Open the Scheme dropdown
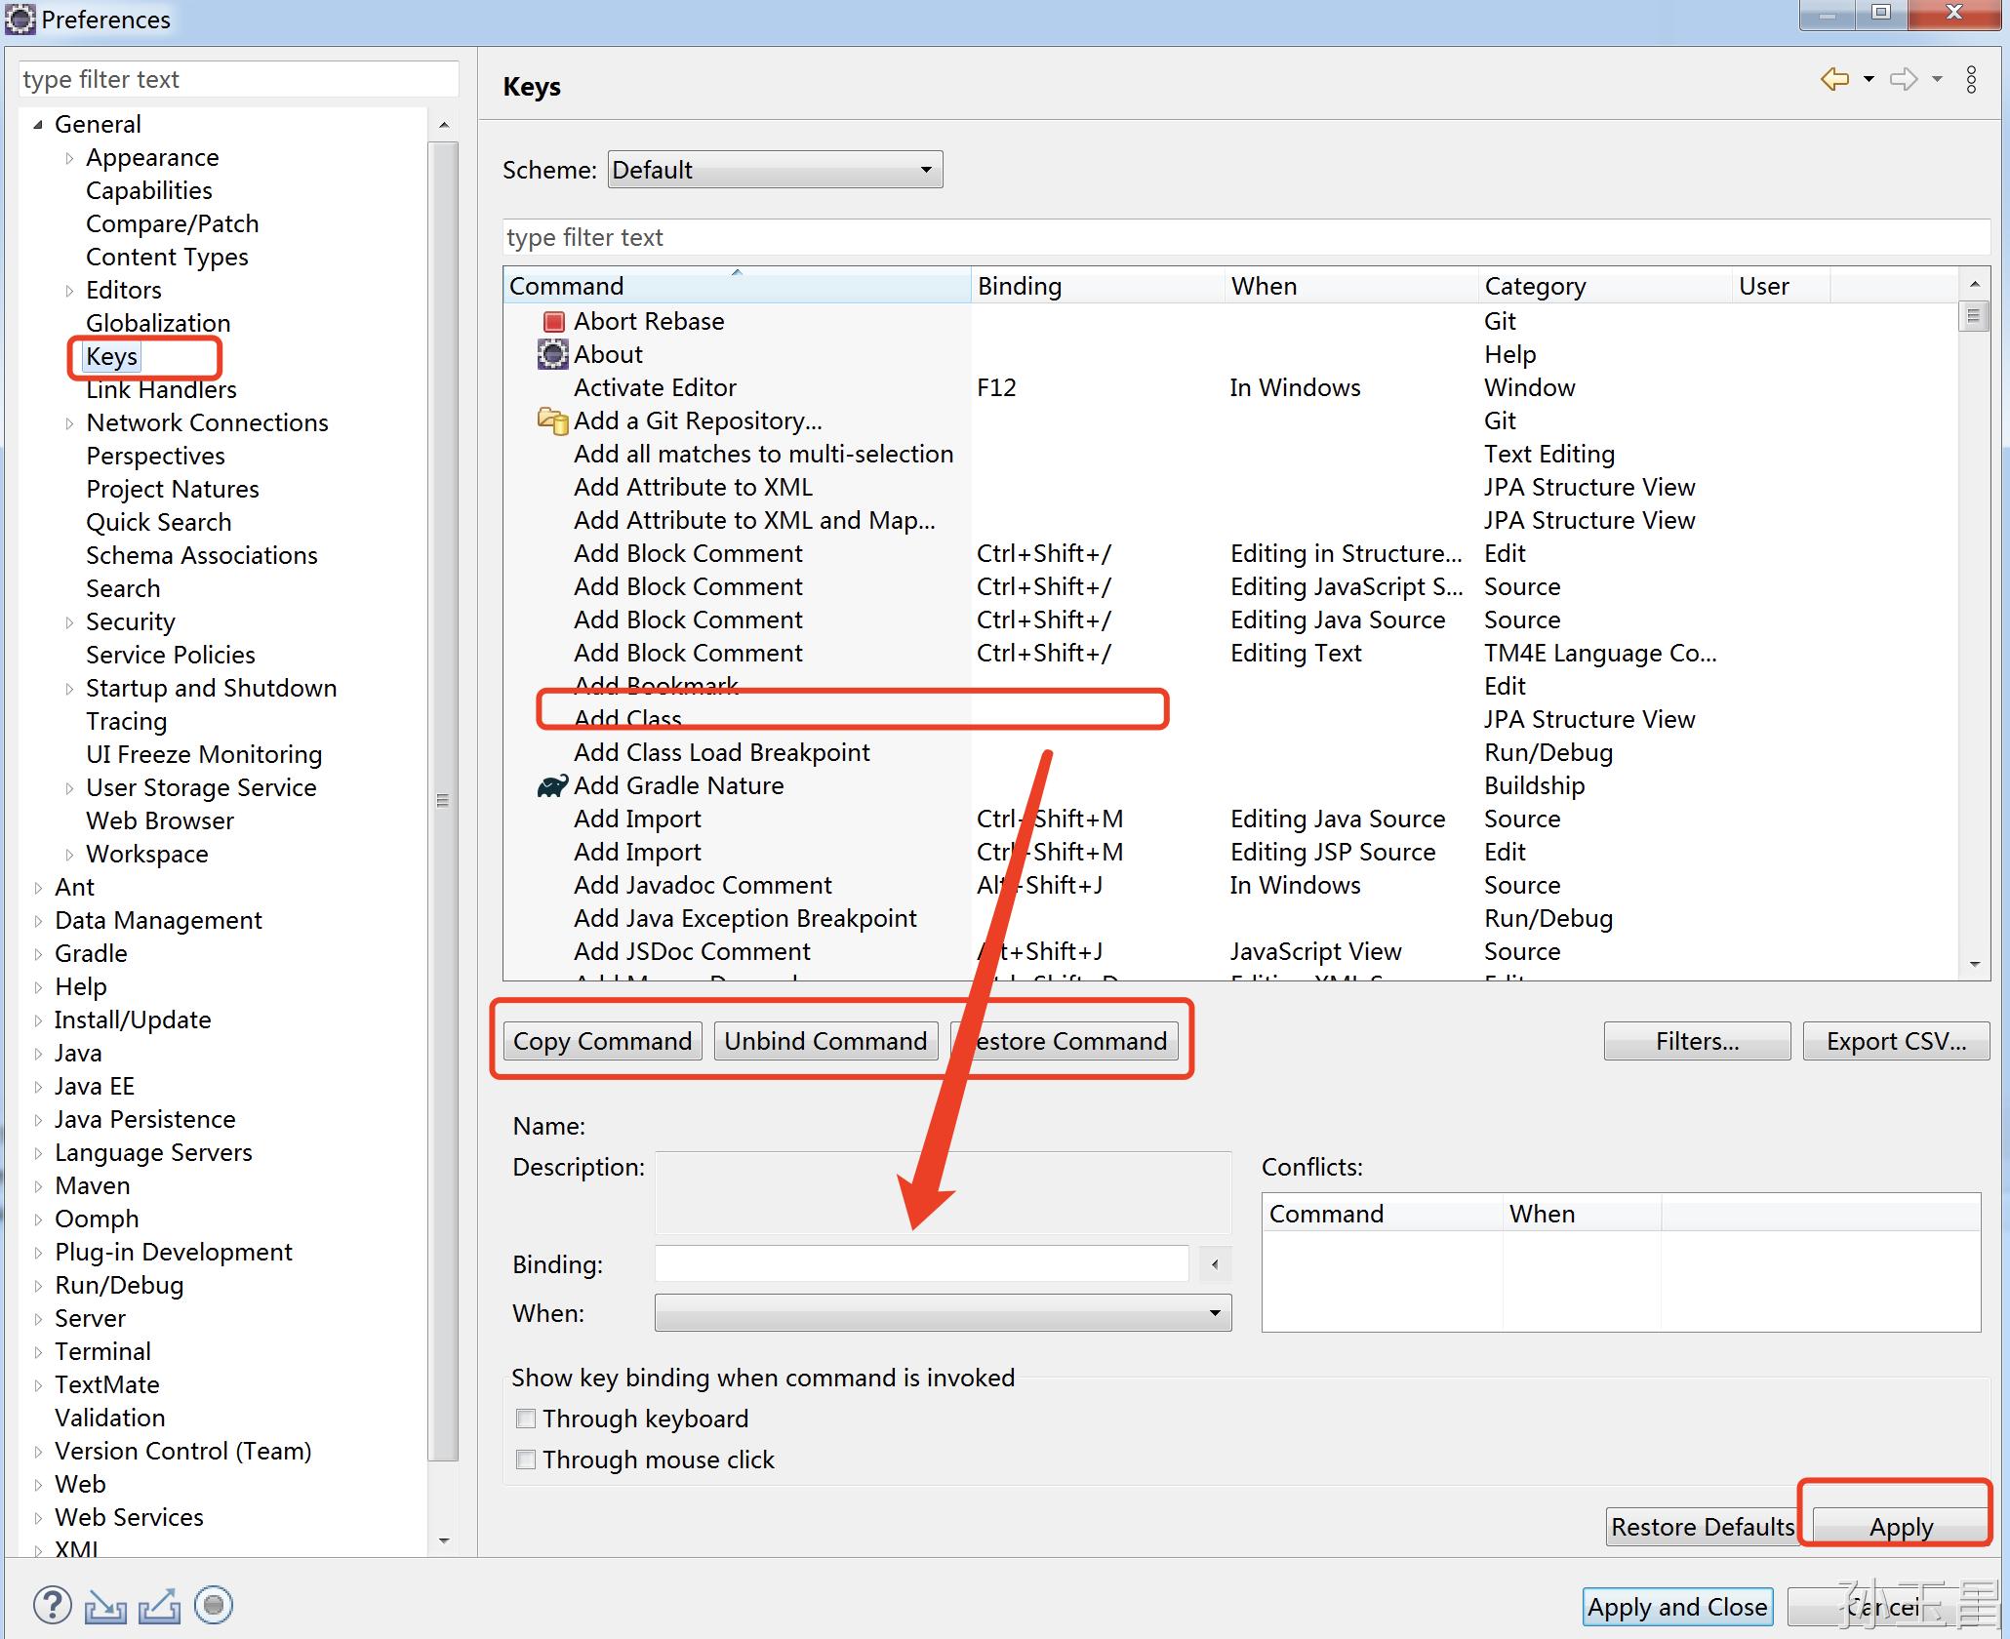 (775, 170)
